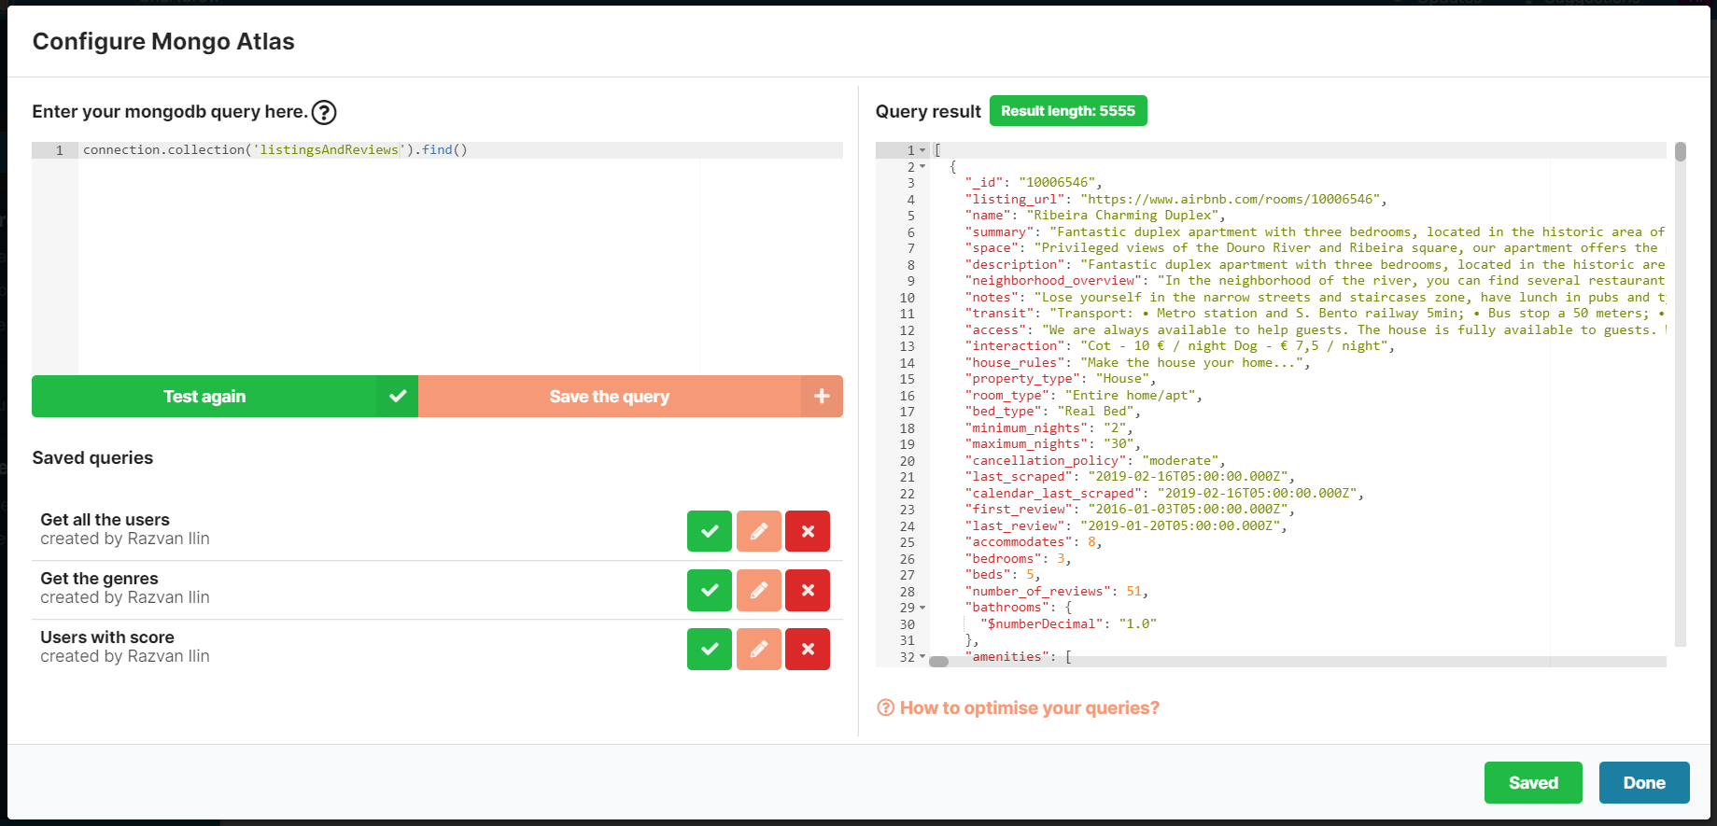Delete the 'Get the genres' saved query
Screen dimensions: 1717x826
808,590
